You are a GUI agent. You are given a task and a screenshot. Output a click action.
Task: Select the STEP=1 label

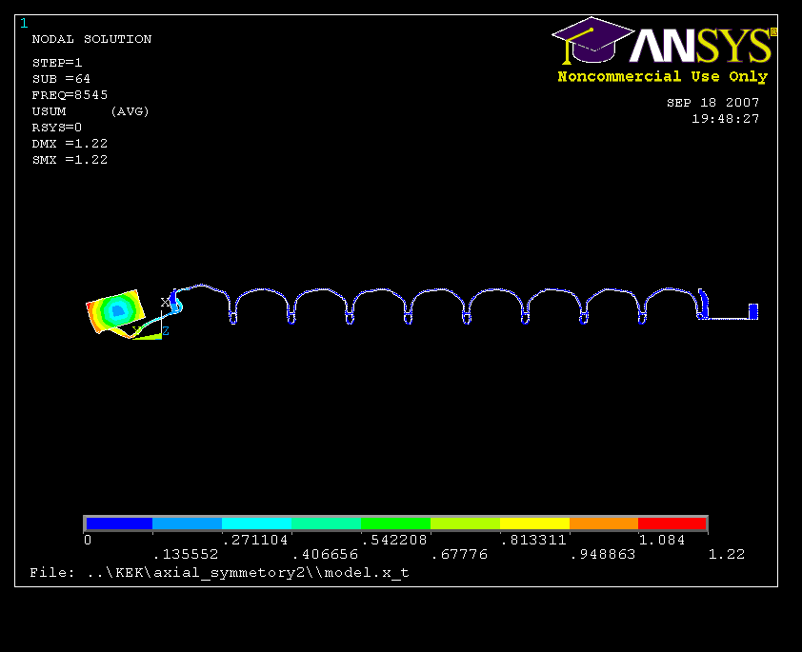[57, 63]
